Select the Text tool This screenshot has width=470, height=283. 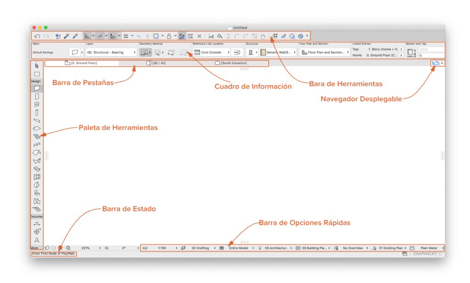click(37, 240)
